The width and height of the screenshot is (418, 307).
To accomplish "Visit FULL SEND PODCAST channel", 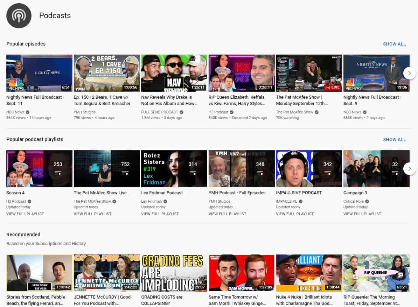I will click(x=159, y=112).
